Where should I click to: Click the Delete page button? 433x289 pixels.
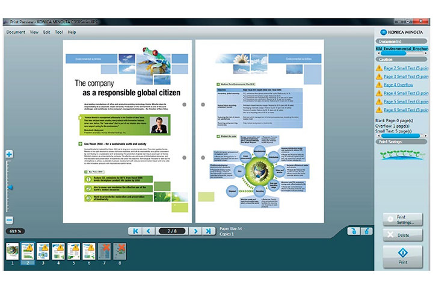coord(402,235)
